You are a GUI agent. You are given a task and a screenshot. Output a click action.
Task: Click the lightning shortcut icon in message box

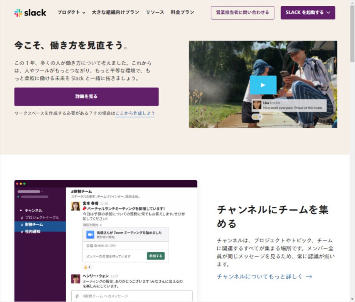(77, 296)
